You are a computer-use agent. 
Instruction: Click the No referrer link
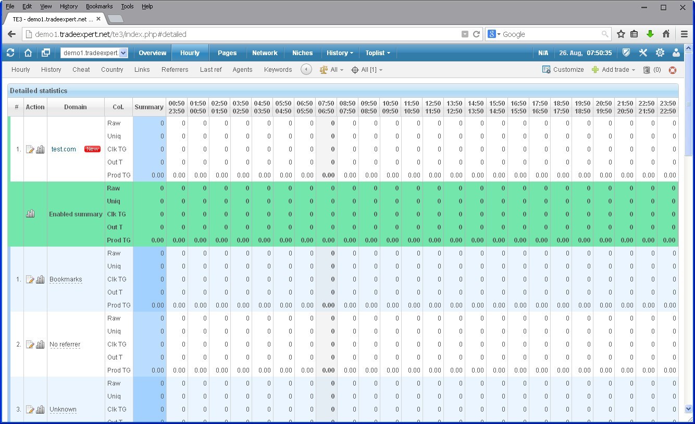65,344
